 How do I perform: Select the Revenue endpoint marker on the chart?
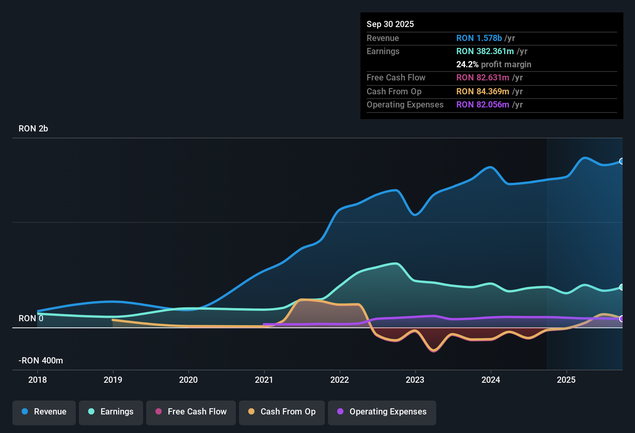pyautogui.click(x=622, y=162)
